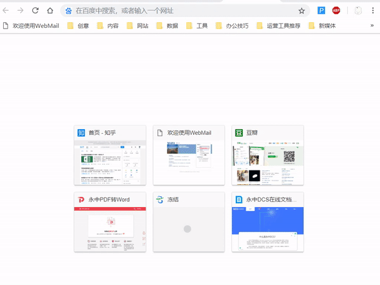Click the 豆瓣 green favicon

[239, 133]
